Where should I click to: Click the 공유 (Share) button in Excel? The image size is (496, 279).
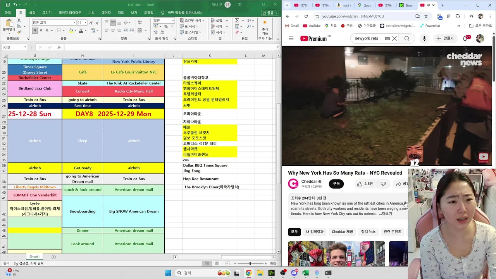270,13
